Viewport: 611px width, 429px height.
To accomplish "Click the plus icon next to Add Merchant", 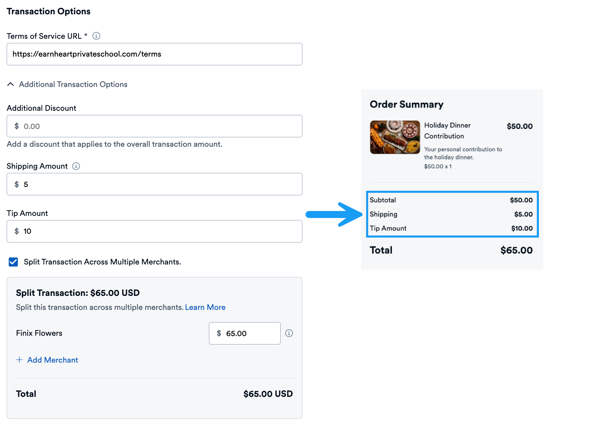I will coord(19,360).
